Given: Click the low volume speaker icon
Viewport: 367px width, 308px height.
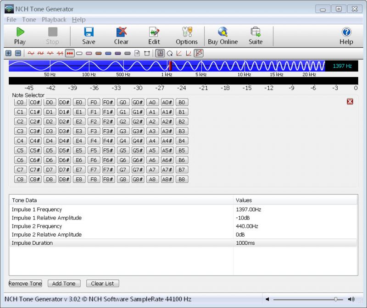Looking at the screenshot, I should click(267, 299).
